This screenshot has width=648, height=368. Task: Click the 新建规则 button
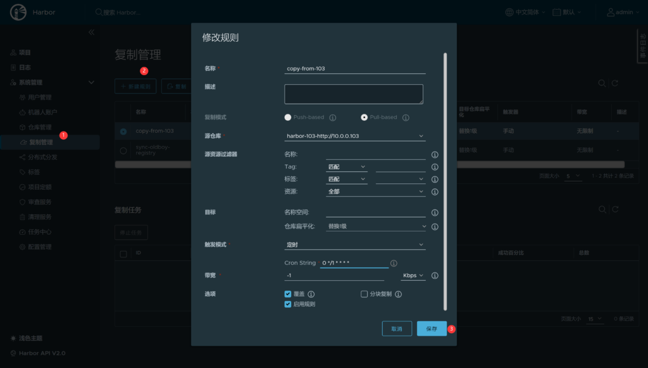(135, 87)
